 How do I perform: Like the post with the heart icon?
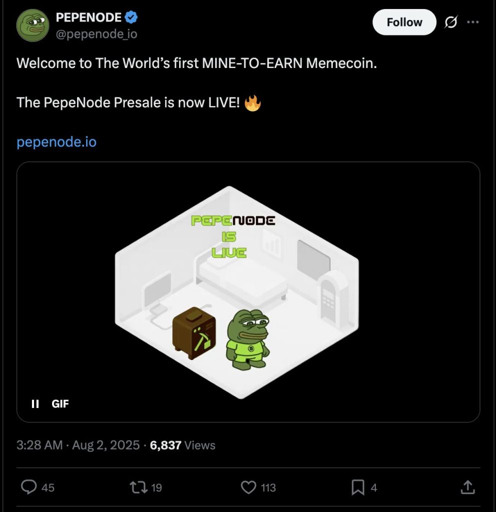pos(248,487)
